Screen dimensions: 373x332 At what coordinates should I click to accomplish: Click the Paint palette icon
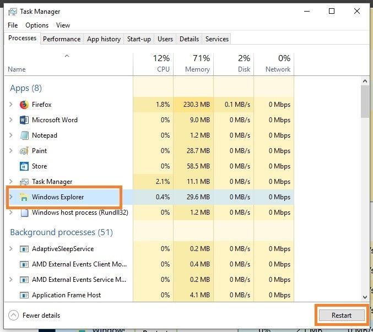[x=24, y=151]
